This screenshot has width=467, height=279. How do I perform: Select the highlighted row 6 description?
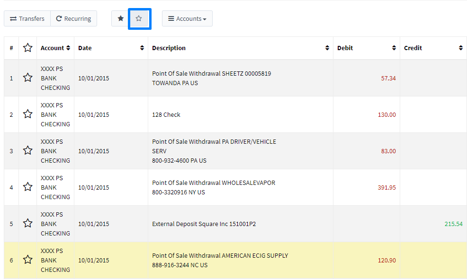click(x=220, y=260)
